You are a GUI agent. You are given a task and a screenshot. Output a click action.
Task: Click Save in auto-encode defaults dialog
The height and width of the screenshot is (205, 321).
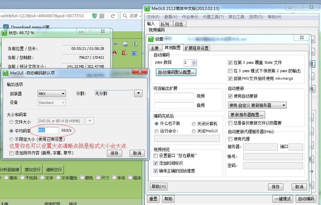(x=115, y=154)
